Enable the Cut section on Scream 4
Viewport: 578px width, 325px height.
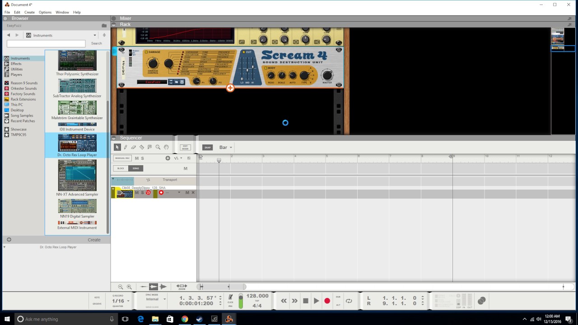pos(243,52)
